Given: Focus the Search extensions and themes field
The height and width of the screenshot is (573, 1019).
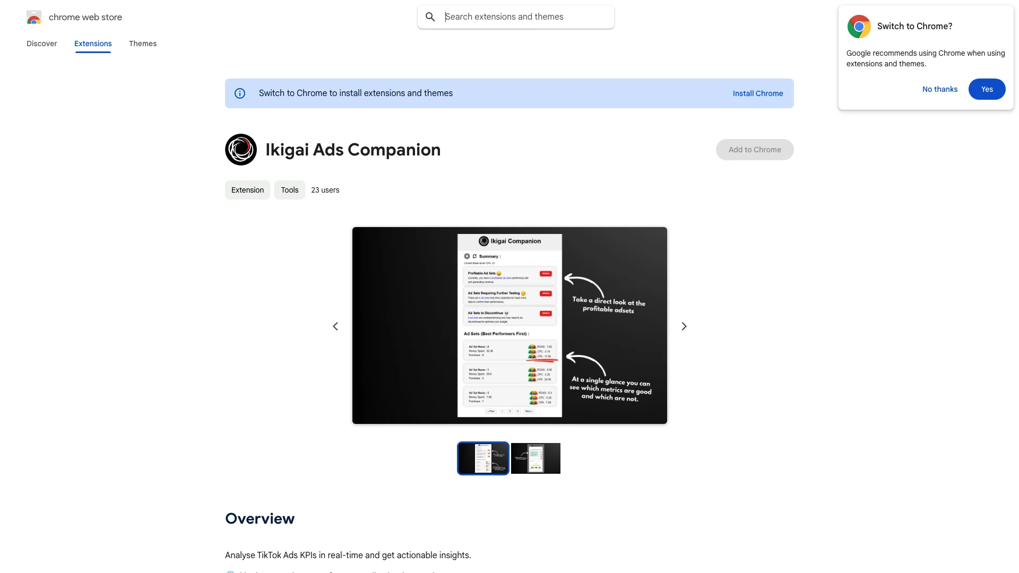Looking at the screenshot, I should click(516, 17).
